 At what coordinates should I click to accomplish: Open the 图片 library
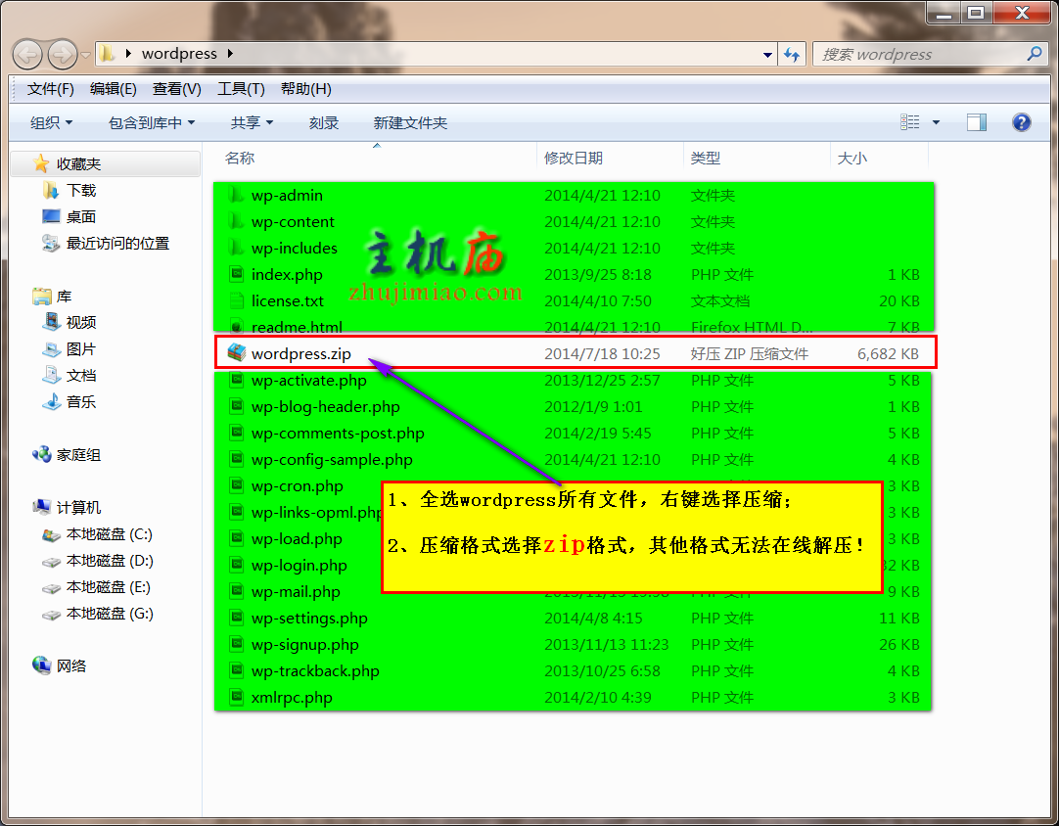click(x=81, y=349)
